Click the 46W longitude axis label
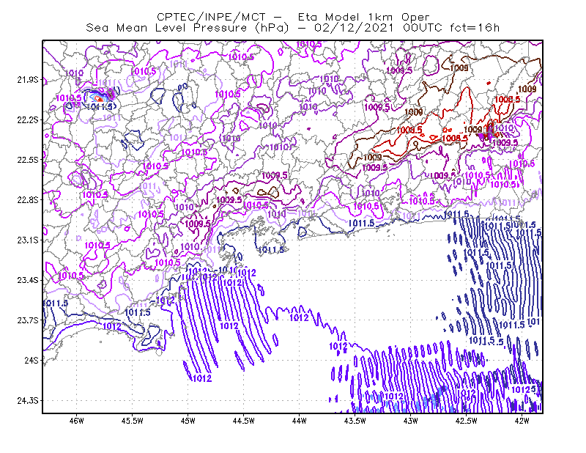586x453 pixels. (x=77, y=421)
